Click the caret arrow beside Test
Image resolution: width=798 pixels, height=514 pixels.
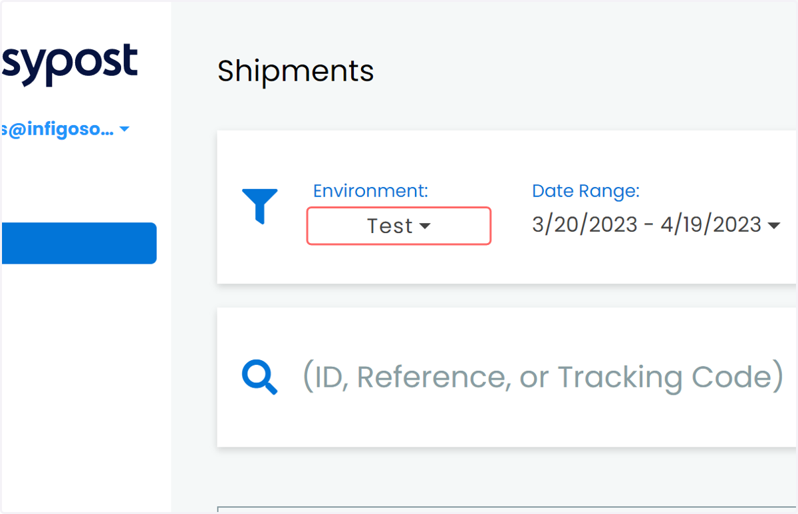tap(425, 226)
